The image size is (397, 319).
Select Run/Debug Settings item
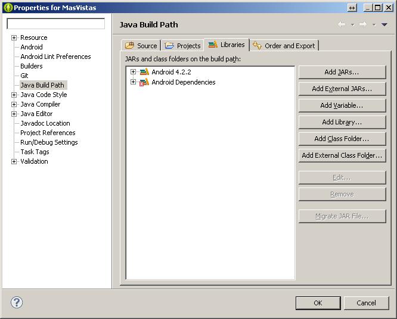tap(49, 142)
